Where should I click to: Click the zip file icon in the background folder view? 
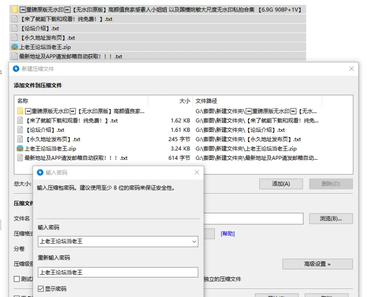pos(14,47)
